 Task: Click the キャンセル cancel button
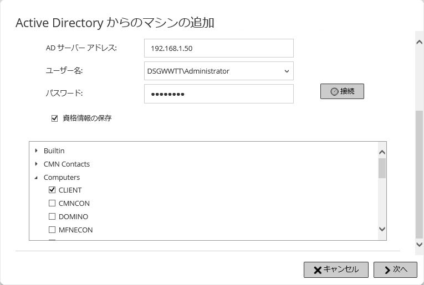pyautogui.click(x=336, y=270)
